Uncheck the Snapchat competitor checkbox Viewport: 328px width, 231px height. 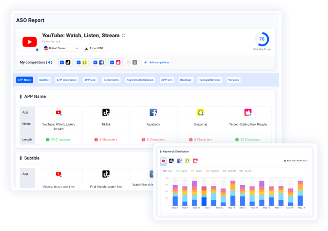click(79, 62)
